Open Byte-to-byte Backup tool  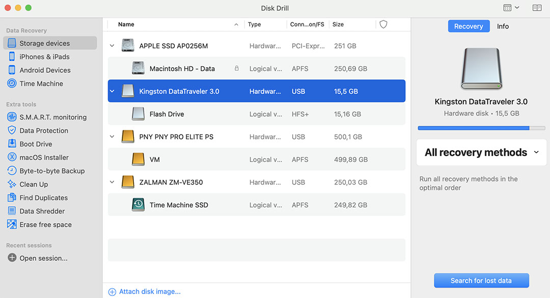coord(52,171)
